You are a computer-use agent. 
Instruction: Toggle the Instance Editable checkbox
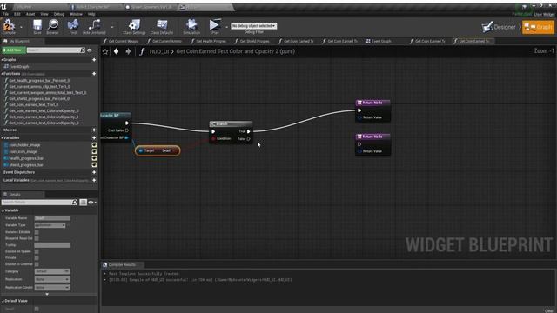(x=37, y=232)
